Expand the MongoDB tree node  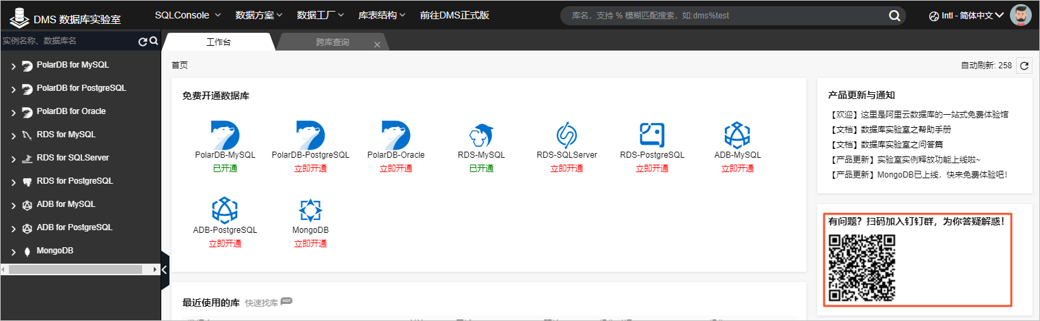13,252
